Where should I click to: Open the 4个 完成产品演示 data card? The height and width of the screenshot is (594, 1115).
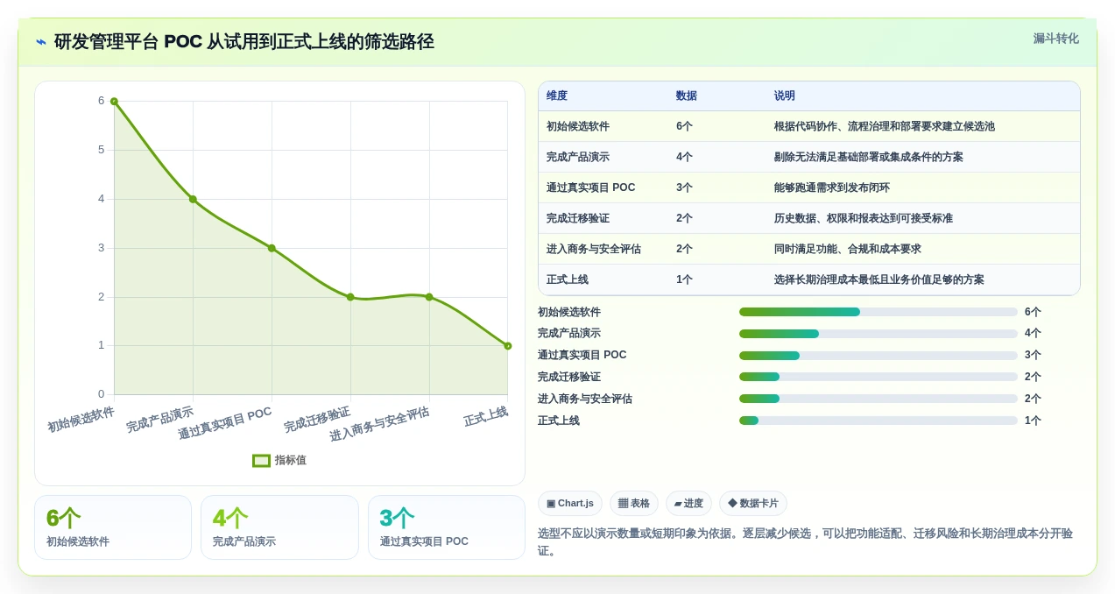pos(279,527)
